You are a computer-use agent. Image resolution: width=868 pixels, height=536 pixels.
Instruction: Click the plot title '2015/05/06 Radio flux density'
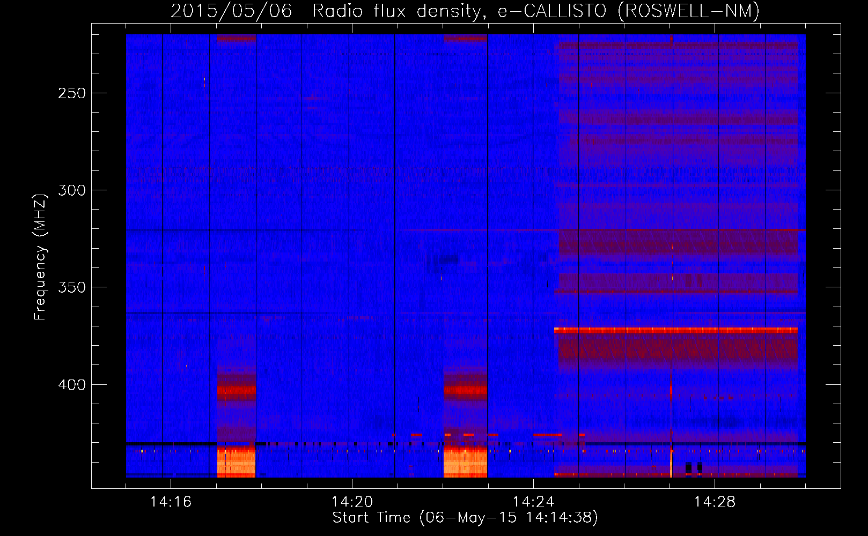coord(465,11)
